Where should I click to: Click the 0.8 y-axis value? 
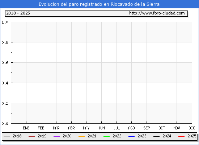coord(5,42)
